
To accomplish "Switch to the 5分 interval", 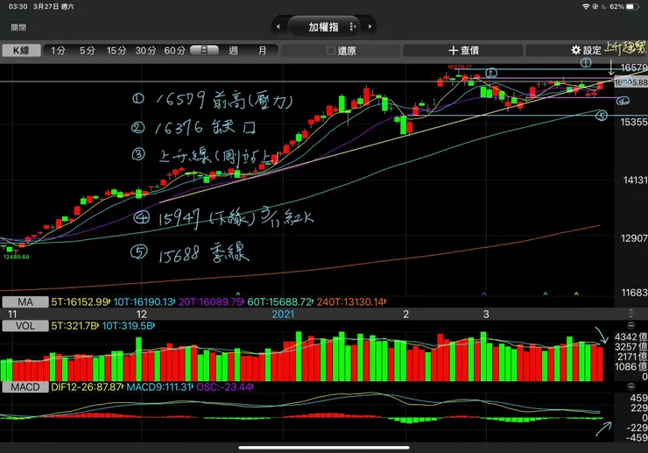I will click(88, 51).
